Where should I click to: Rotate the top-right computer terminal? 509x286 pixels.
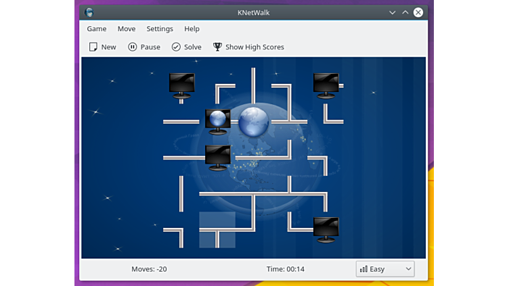326,85
